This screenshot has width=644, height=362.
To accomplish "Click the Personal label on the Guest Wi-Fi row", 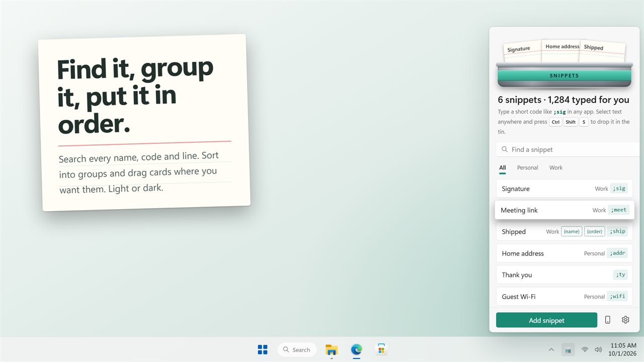I will point(594,297).
